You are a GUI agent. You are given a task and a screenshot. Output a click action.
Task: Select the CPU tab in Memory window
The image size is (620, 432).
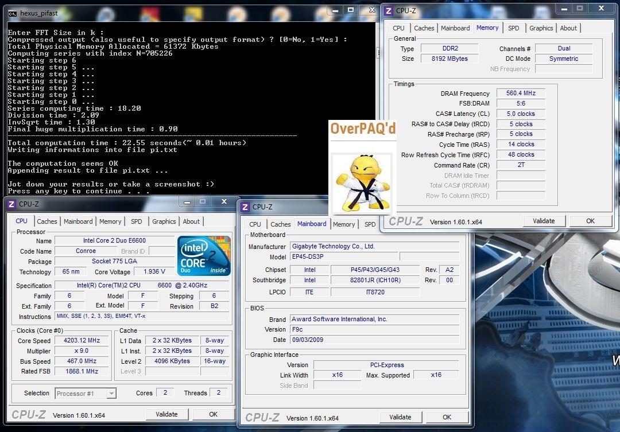tap(398, 28)
